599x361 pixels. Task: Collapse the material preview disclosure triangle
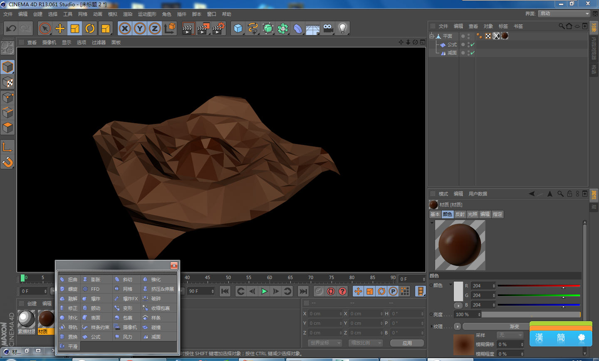tap(432, 223)
